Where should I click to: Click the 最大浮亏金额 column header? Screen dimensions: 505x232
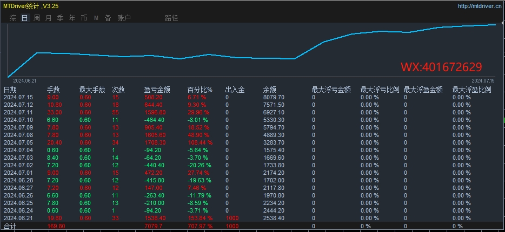click(331, 90)
